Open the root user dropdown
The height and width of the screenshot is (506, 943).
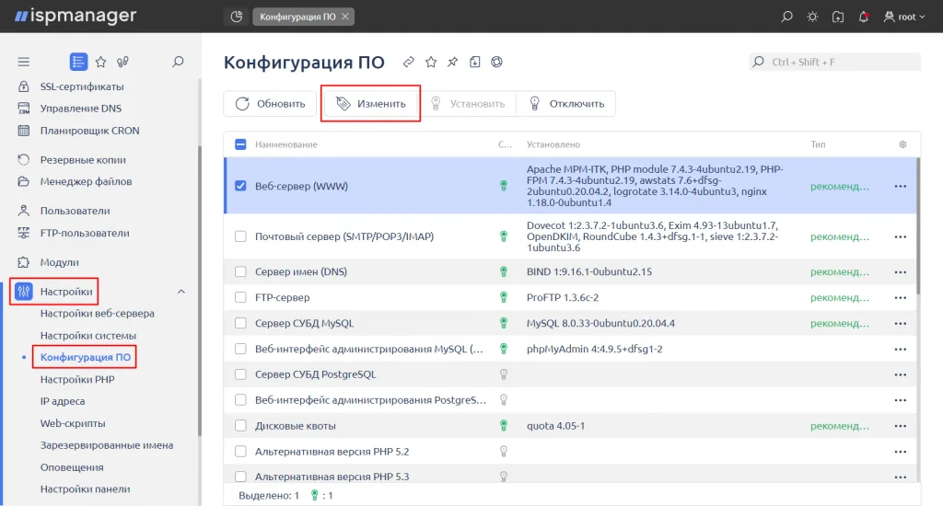point(904,17)
